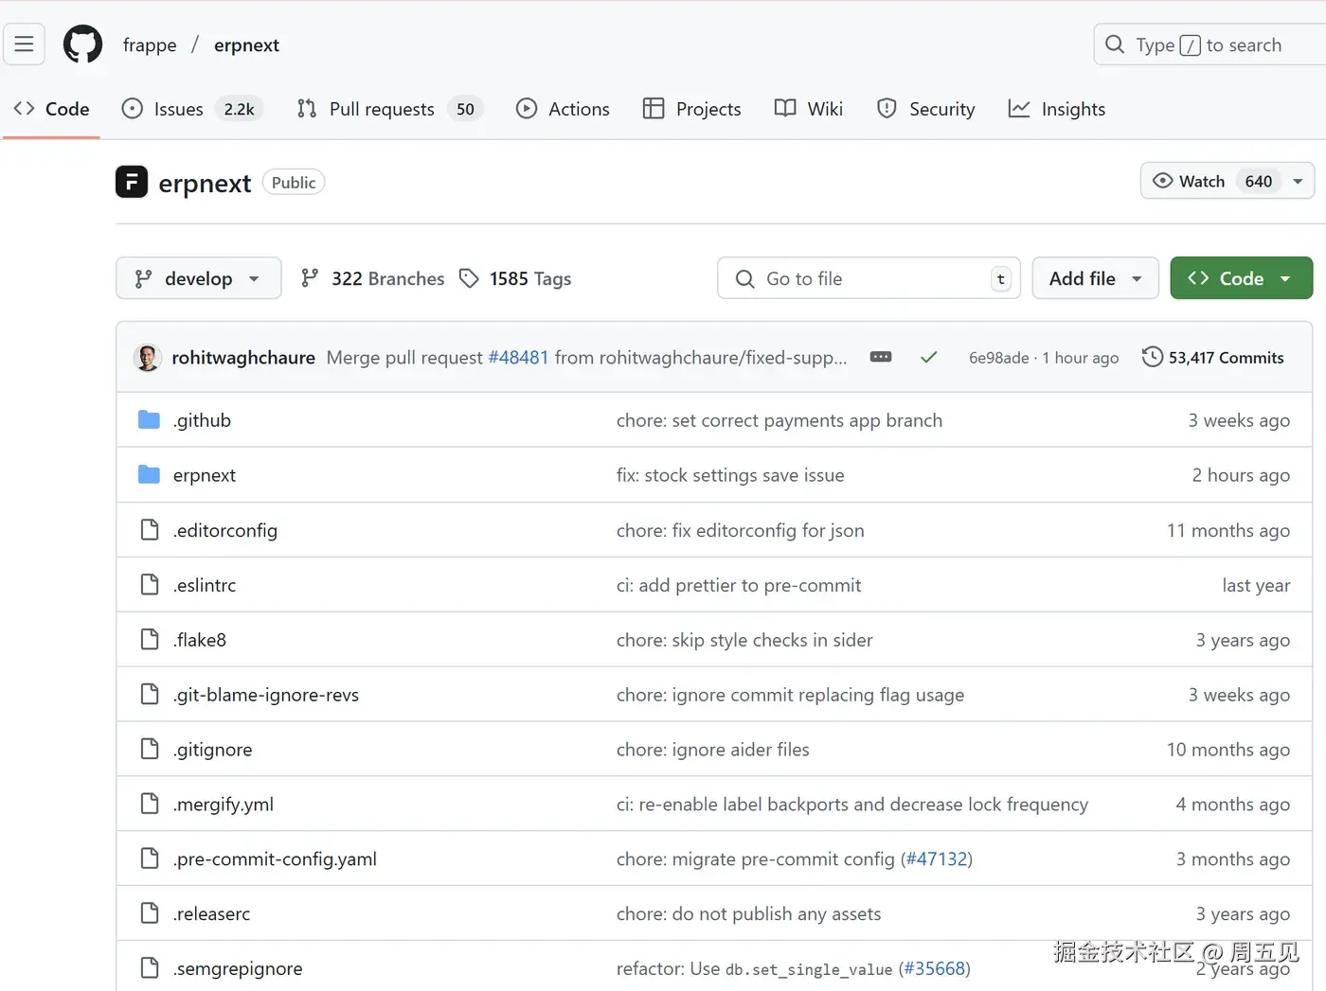View the 322 Branches link
The image size is (1326, 991).
[372, 278]
